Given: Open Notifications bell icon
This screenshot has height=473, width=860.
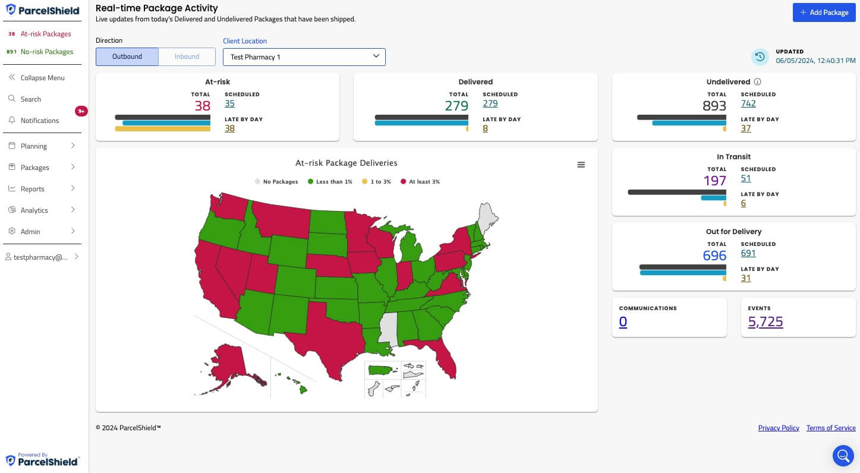Looking at the screenshot, I should (x=11, y=121).
